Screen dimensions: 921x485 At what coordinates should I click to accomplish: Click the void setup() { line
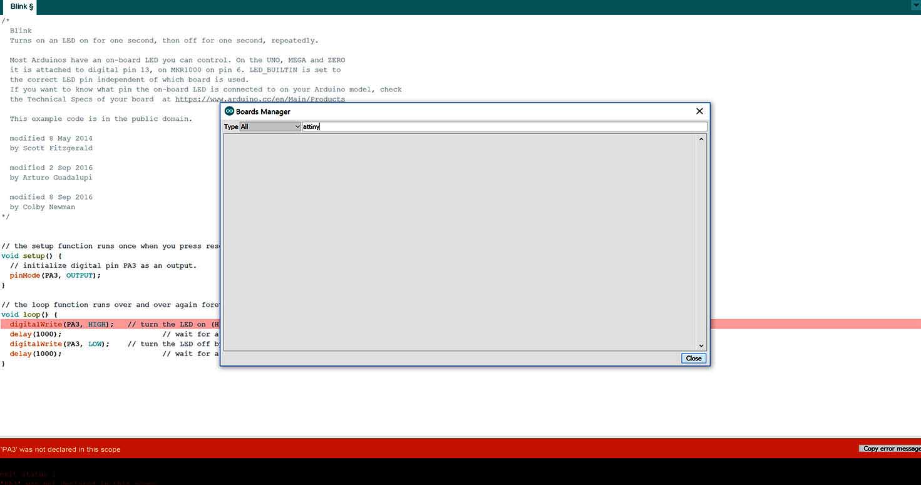click(31, 256)
